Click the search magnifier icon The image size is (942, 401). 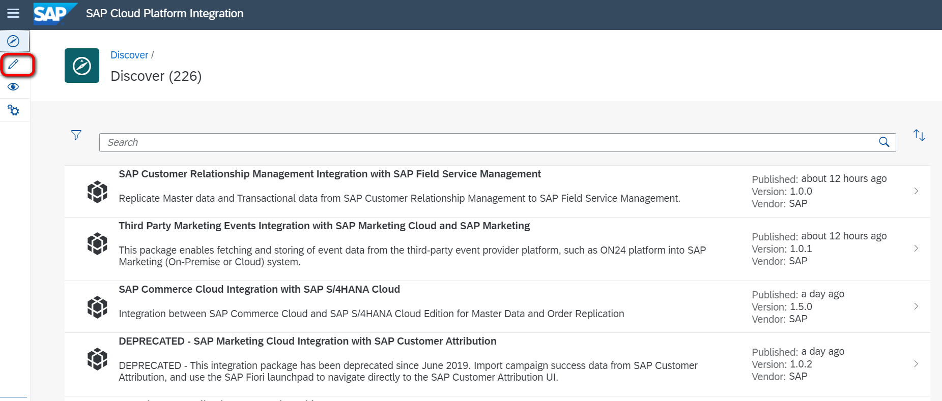(x=884, y=142)
